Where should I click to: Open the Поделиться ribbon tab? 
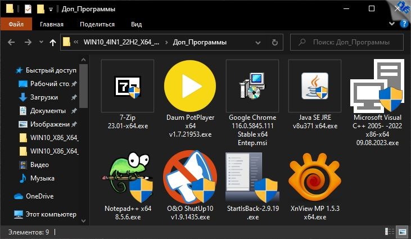[97, 24]
